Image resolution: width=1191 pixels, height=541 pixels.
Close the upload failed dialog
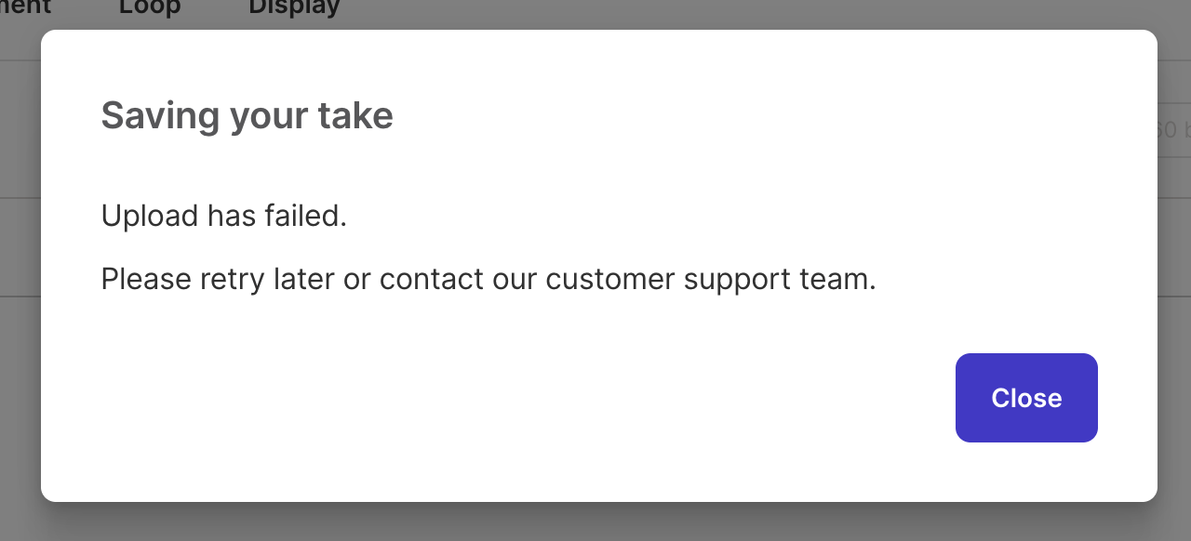[x=1026, y=398]
